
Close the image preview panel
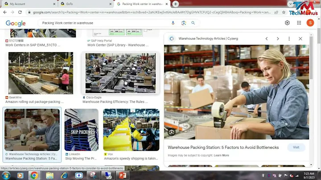(x=300, y=38)
